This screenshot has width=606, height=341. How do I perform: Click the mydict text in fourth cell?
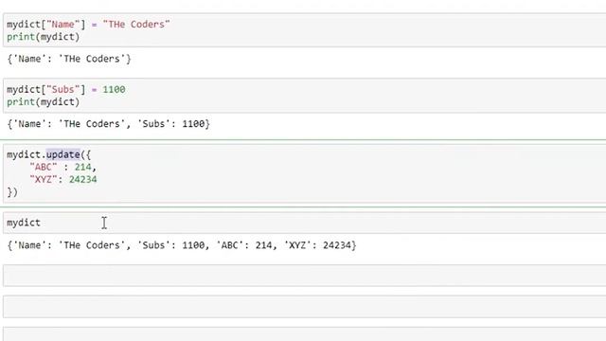[24, 223]
